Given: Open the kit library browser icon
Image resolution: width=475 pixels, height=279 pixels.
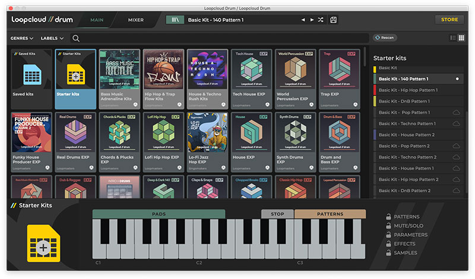Looking at the screenshot, I should click(175, 20).
